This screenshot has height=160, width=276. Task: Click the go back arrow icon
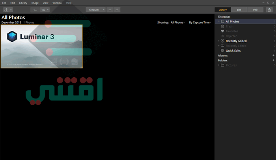35,10
